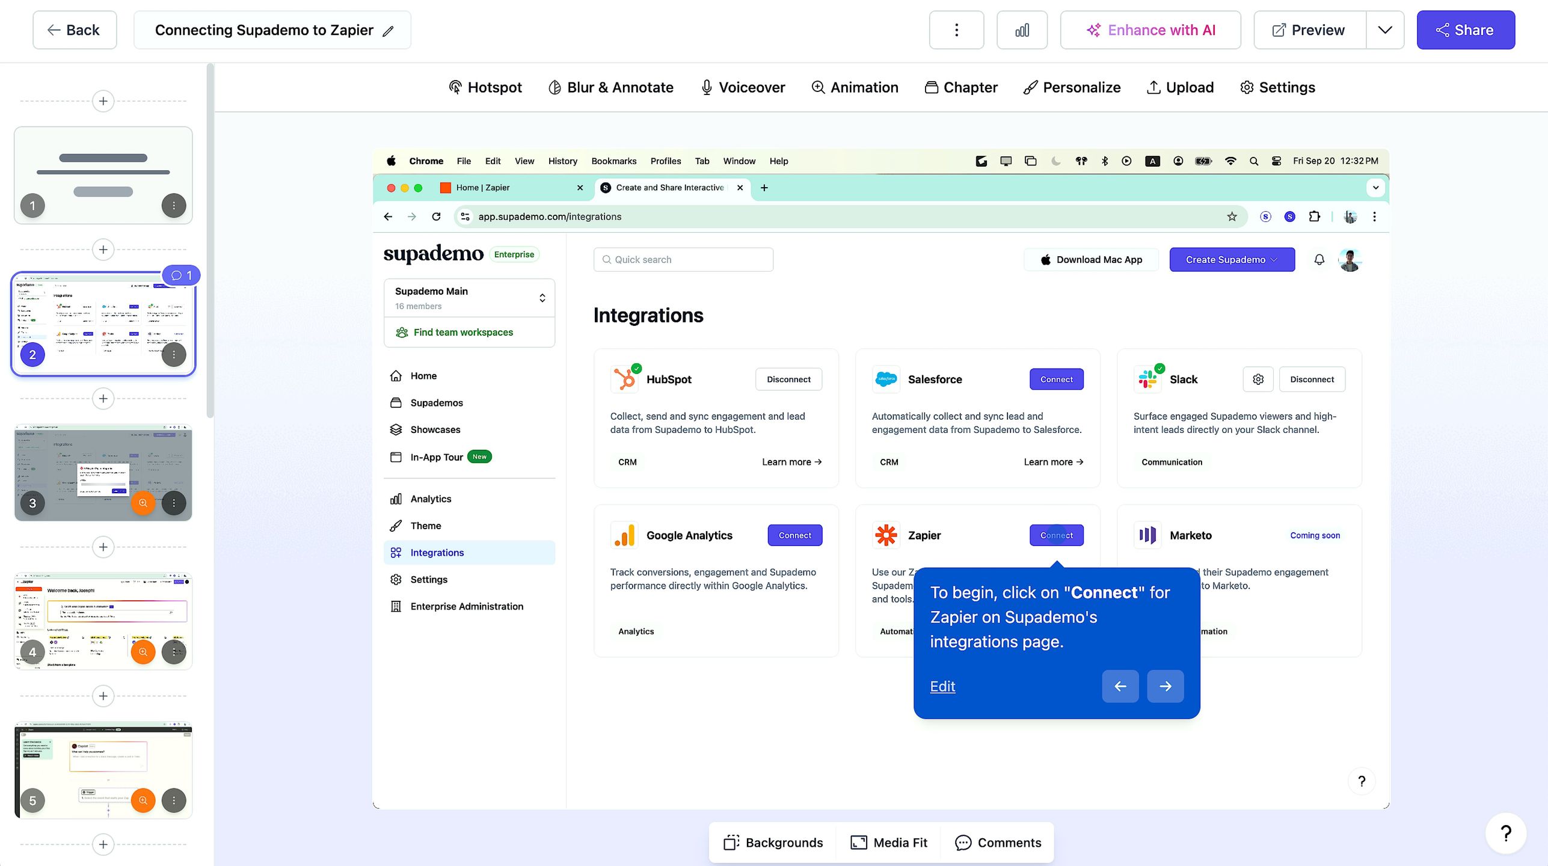The height and width of the screenshot is (866, 1548).
Task: Open the Comments panel
Action: 998,843
